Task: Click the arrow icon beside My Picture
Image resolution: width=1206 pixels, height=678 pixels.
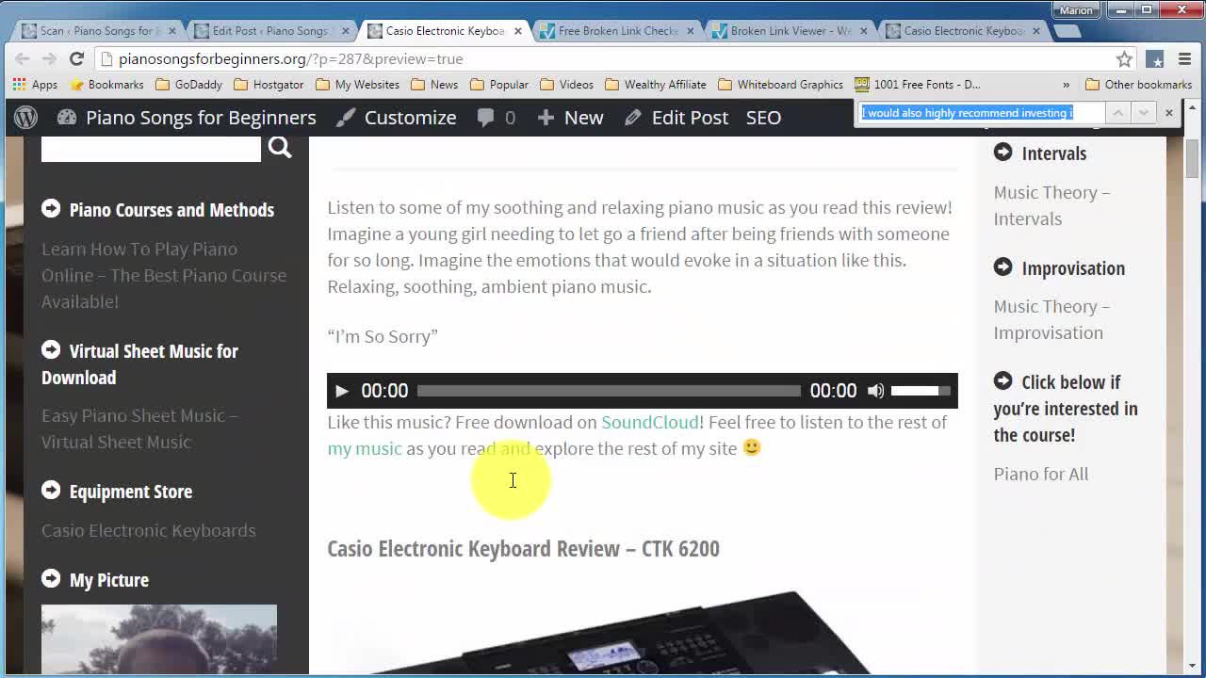Action: click(51, 579)
